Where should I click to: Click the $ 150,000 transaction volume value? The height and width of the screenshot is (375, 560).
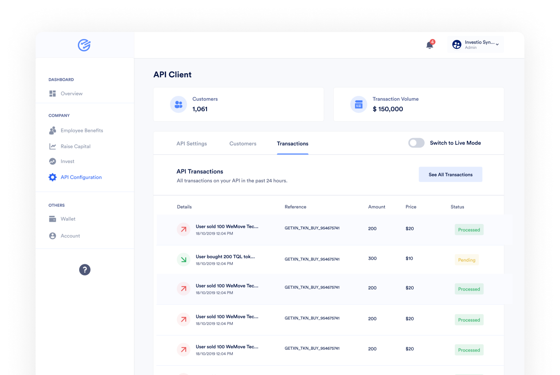(388, 109)
